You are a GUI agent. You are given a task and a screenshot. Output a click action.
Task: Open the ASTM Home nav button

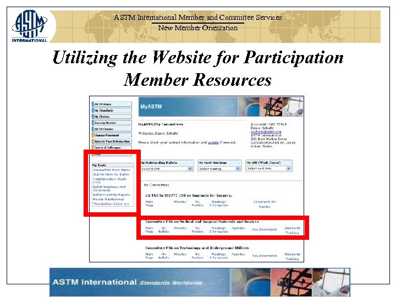(x=112, y=104)
